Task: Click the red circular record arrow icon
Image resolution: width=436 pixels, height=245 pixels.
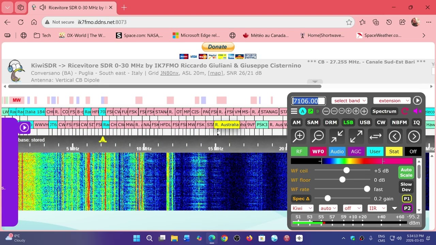Action: pyautogui.click(x=405, y=111)
